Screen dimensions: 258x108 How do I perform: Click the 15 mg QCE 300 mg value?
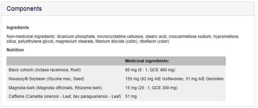pos(151,88)
